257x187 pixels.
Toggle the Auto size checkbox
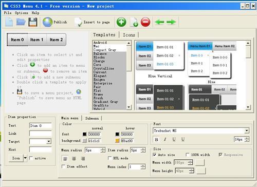(x=155, y=155)
